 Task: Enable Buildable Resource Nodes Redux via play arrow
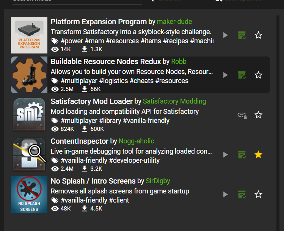(x=225, y=75)
